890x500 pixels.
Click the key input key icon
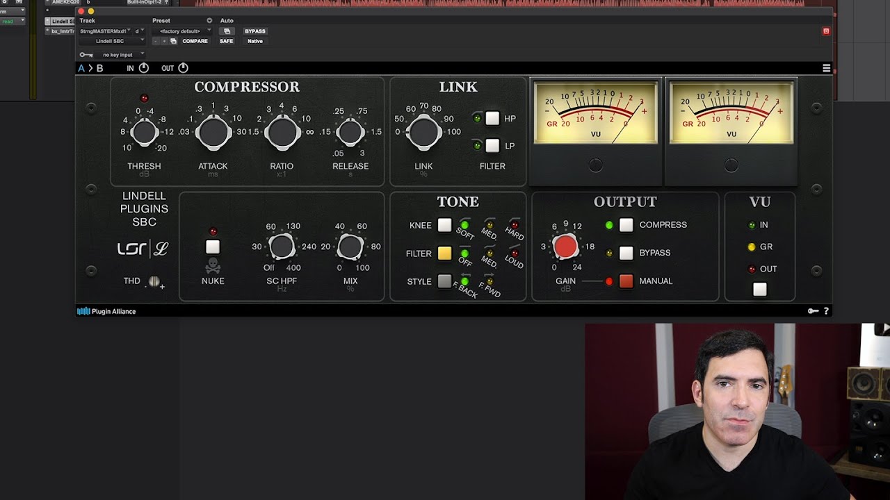click(86, 55)
